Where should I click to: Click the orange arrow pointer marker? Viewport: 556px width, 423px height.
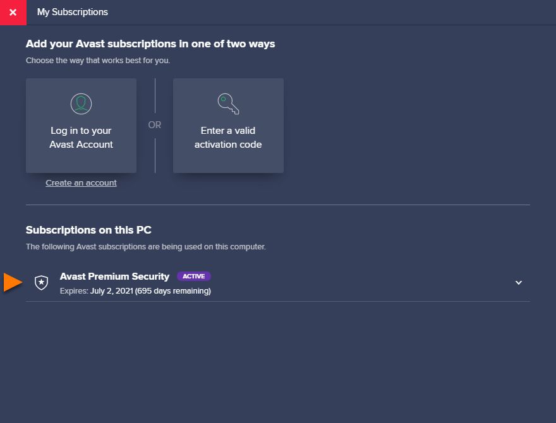tap(13, 282)
